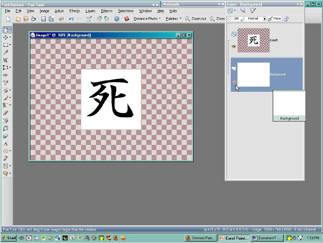The image size is (323, 243).
Task: Click the Resize icon in toolbar
Action: [x=89, y=19]
